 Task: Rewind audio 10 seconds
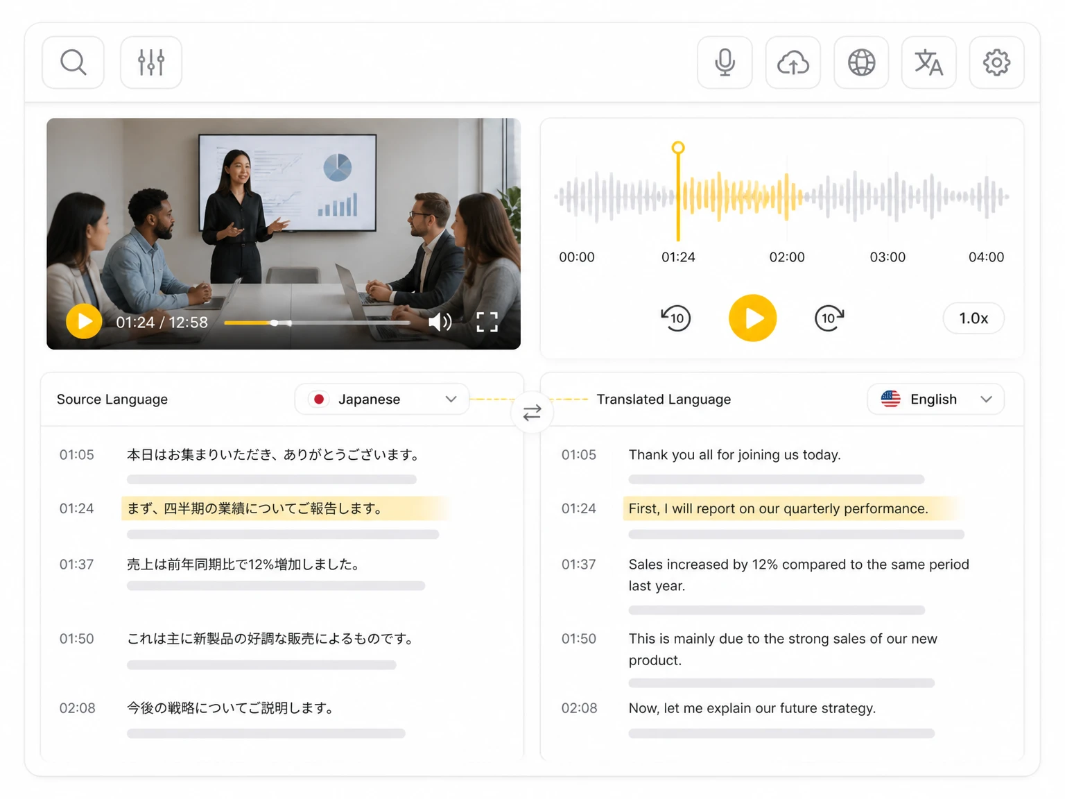click(x=675, y=318)
